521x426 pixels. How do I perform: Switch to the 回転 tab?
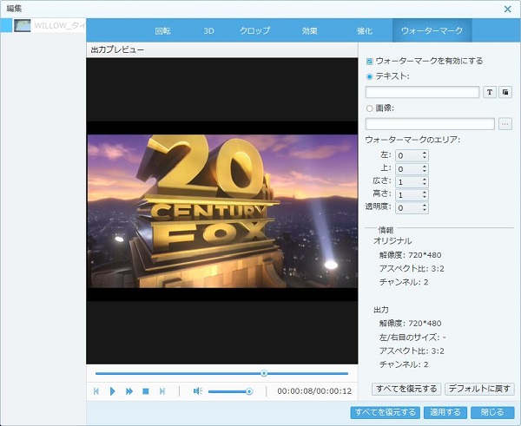[x=163, y=31]
